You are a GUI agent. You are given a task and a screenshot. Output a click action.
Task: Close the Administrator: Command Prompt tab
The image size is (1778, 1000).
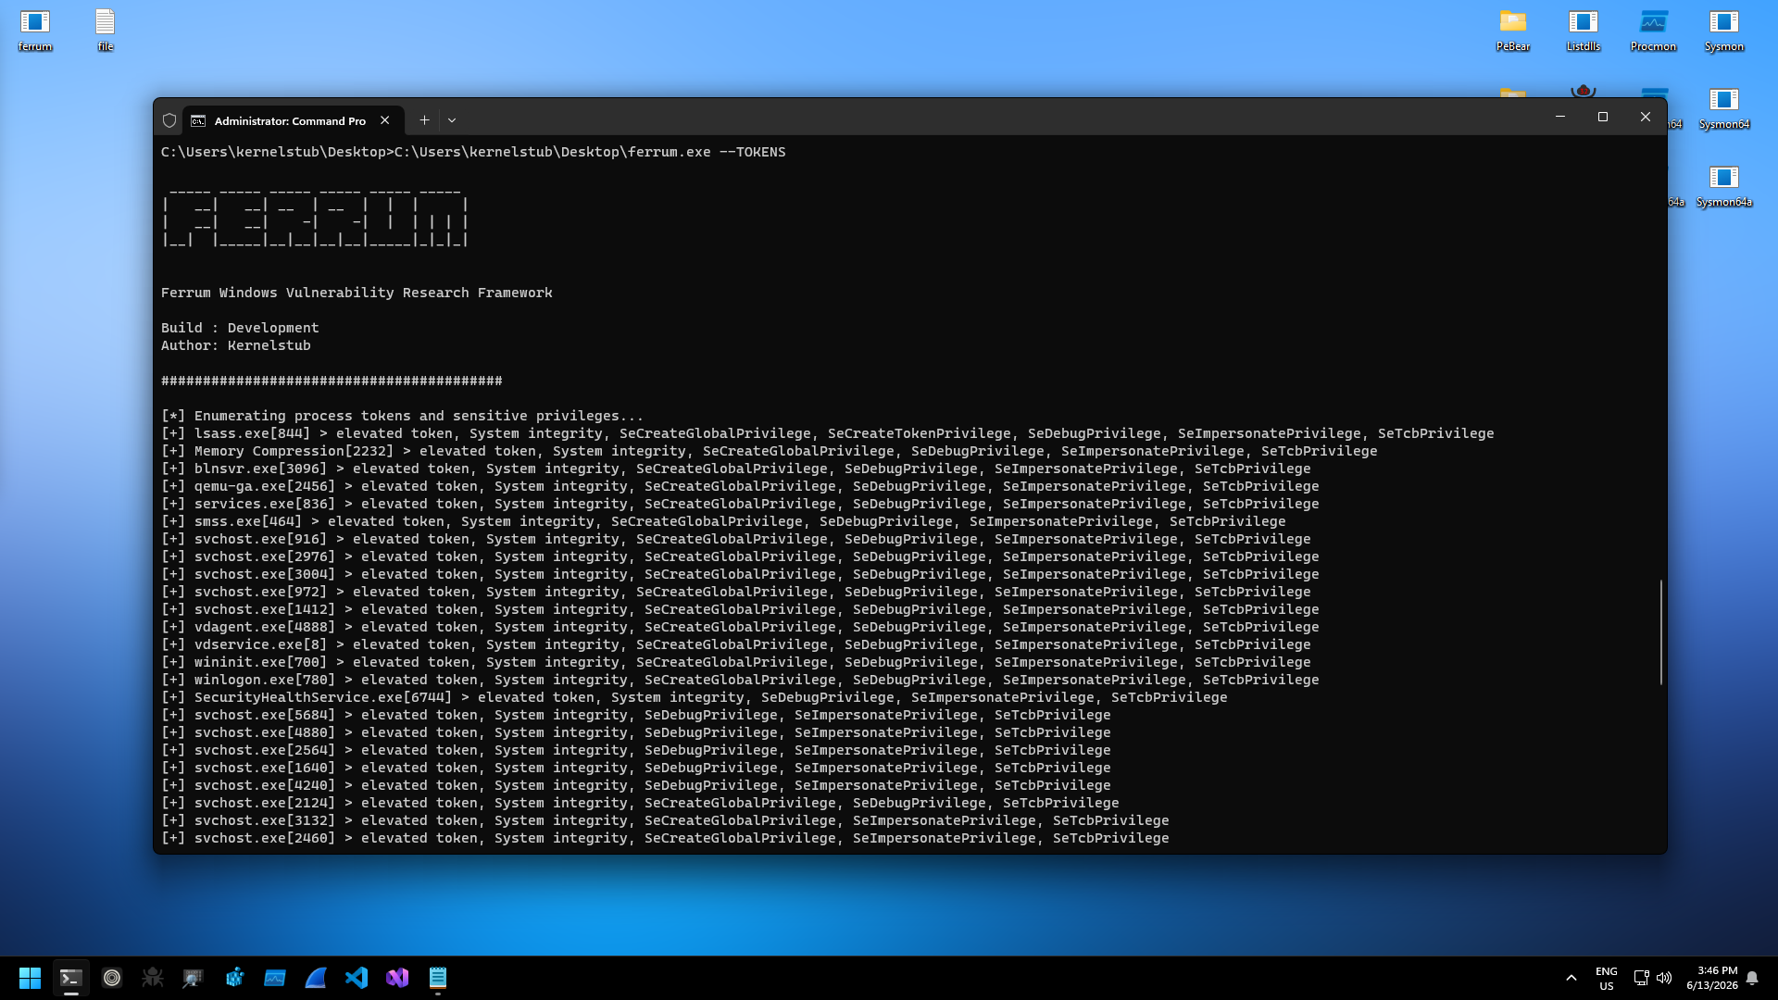coord(385,120)
